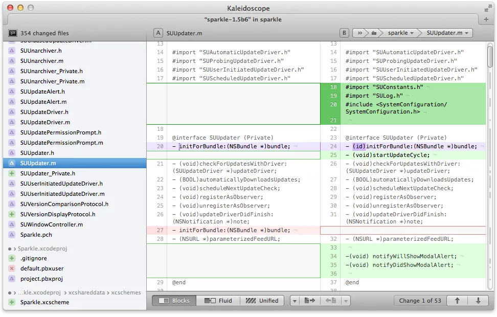497x317 pixels.
Task: Click the "sparkle-1.5b6" in sparkle tab
Action: [x=243, y=19]
